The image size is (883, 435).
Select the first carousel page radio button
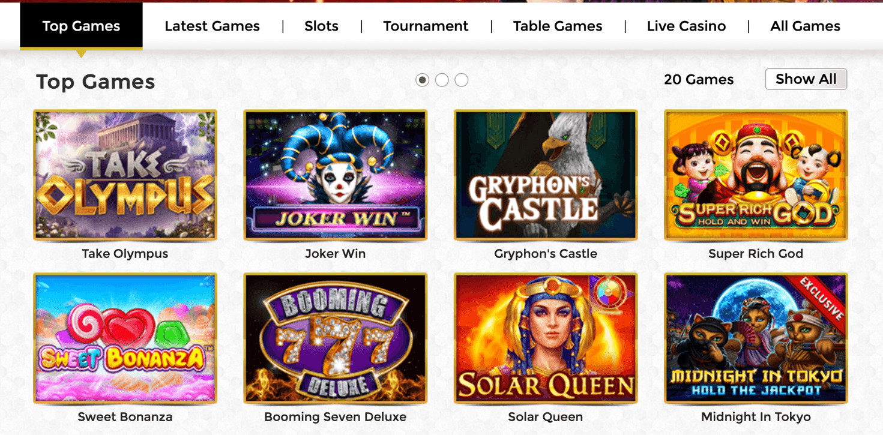click(423, 80)
